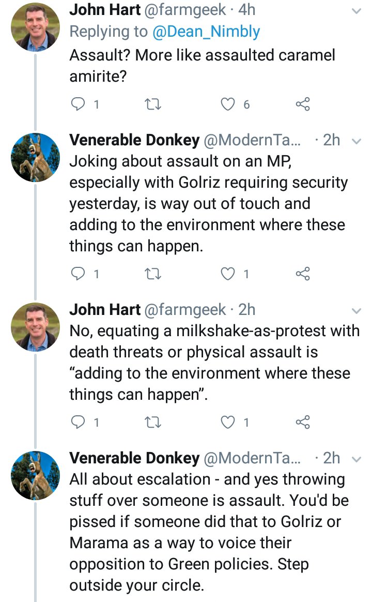
Task: Like the tweet with 6 likes
Action: tap(228, 104)
